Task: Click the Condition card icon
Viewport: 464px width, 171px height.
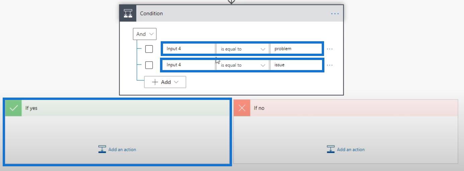Action: 128,13
